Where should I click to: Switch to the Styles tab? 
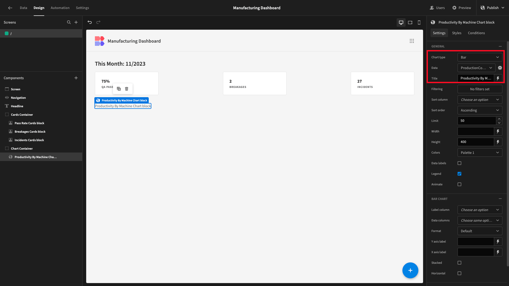[457, 33]
